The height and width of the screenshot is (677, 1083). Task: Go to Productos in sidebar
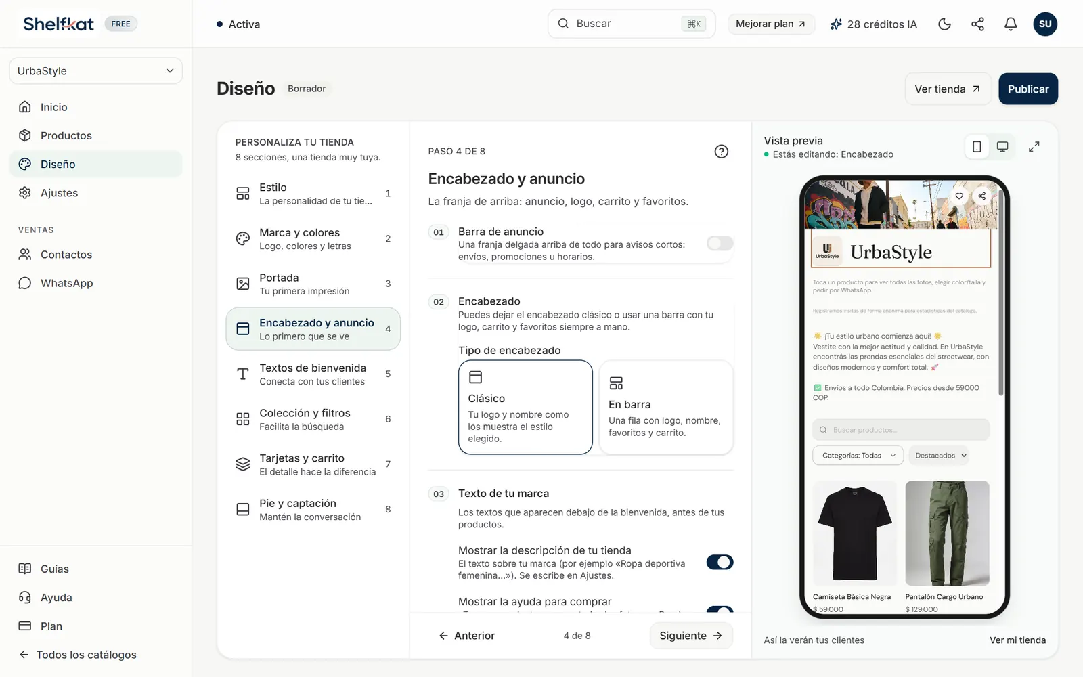pos(95,135)
